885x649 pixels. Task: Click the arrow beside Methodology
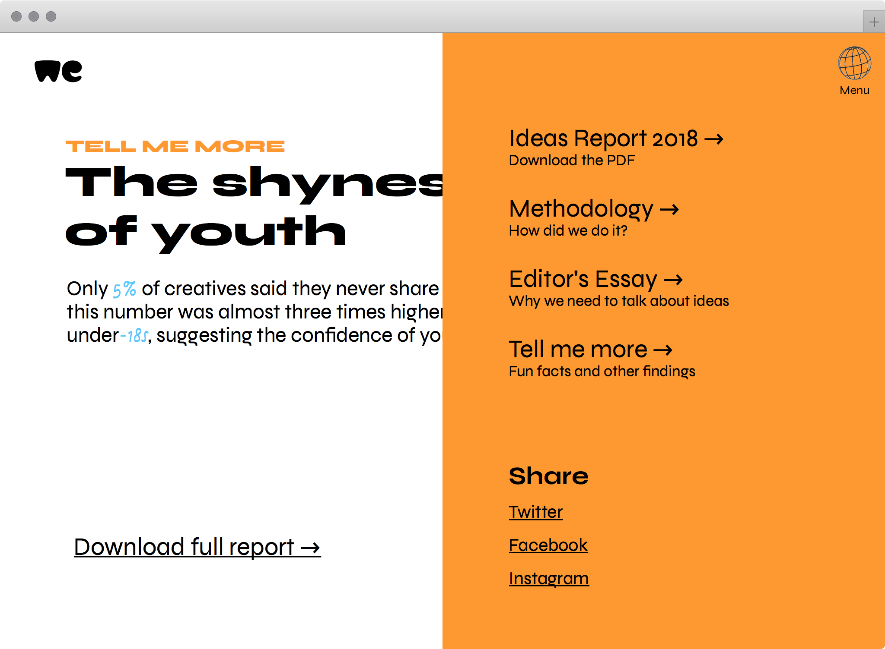669,210
